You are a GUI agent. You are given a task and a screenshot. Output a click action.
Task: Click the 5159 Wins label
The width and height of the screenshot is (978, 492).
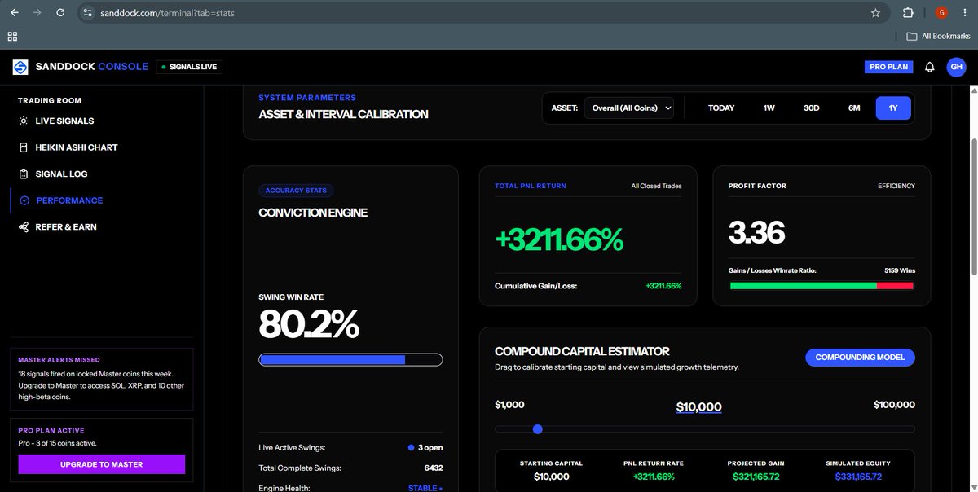tap(899, 270)
